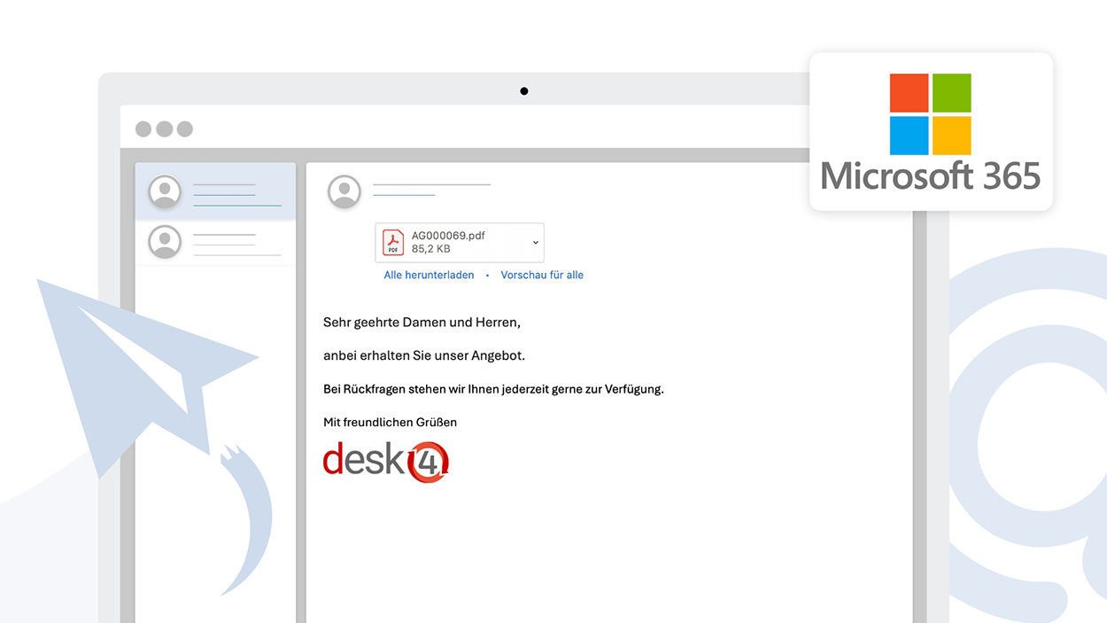1107x623 pixels.
Task: Expand the attachment dropdown chevron
Action: [x=535, y=243]
